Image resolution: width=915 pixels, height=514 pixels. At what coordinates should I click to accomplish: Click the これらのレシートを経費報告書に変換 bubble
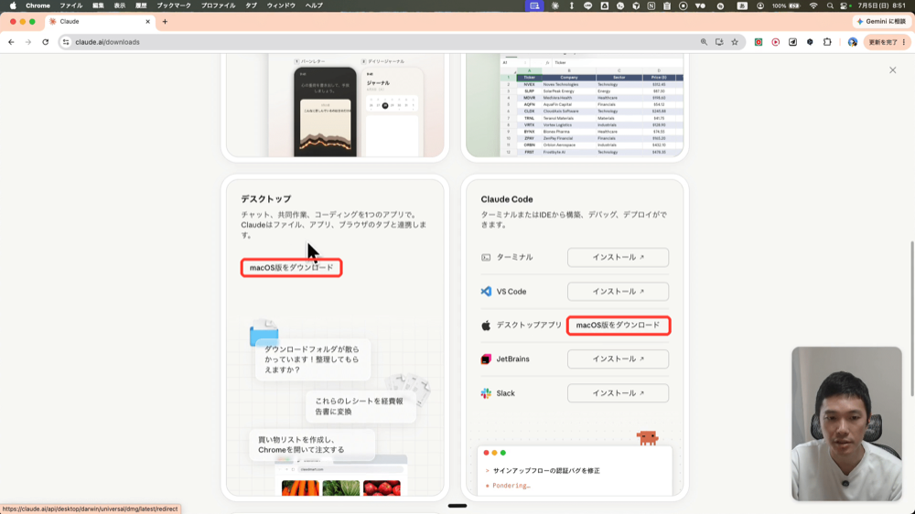click(360, 406)
